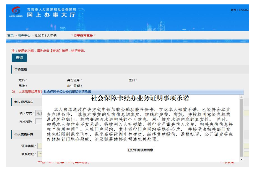
Task: Expand the 证件类型 dropdown
Action: 40,146
